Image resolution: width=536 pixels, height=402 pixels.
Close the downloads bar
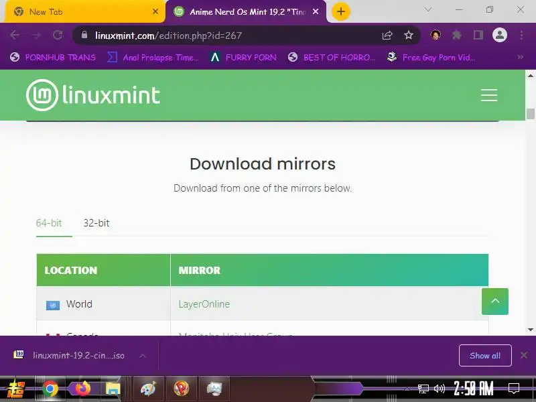(524, 355)
